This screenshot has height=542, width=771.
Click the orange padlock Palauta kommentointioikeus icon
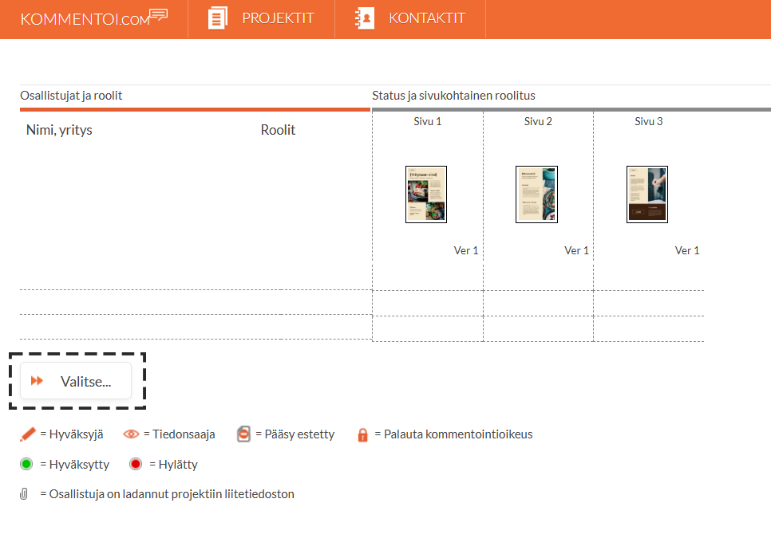362,435
